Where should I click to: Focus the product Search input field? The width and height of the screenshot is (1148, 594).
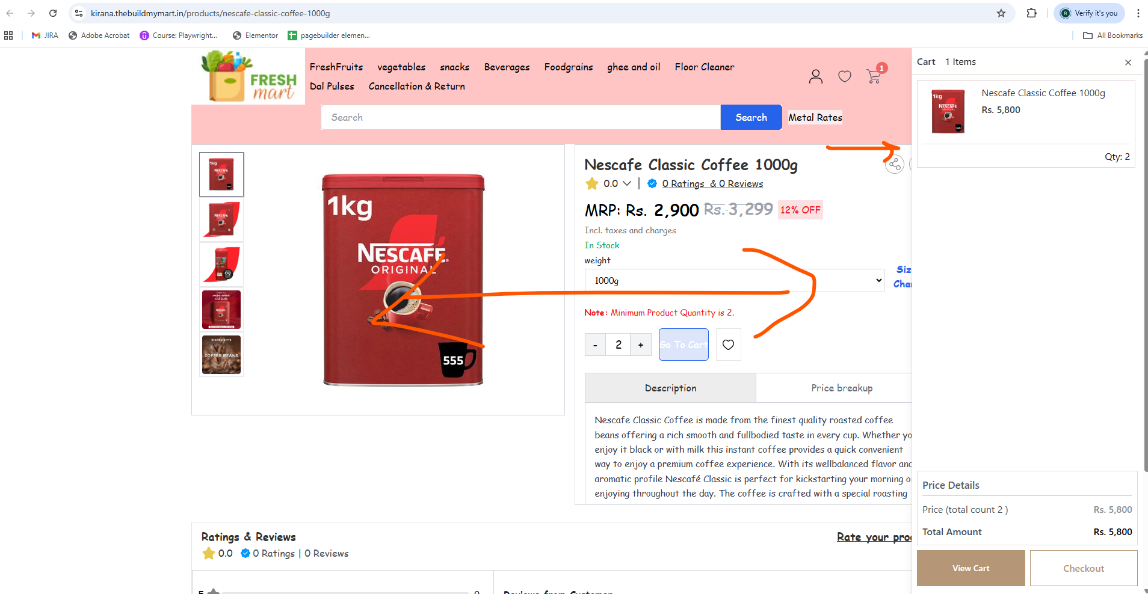pos(520,117)
